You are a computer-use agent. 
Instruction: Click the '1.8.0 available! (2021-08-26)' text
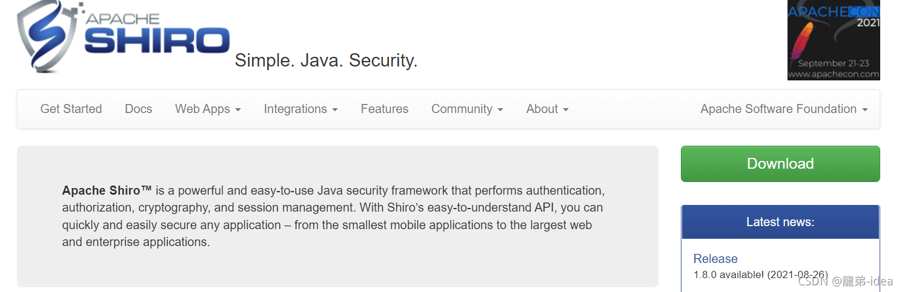tap(761, 274)
